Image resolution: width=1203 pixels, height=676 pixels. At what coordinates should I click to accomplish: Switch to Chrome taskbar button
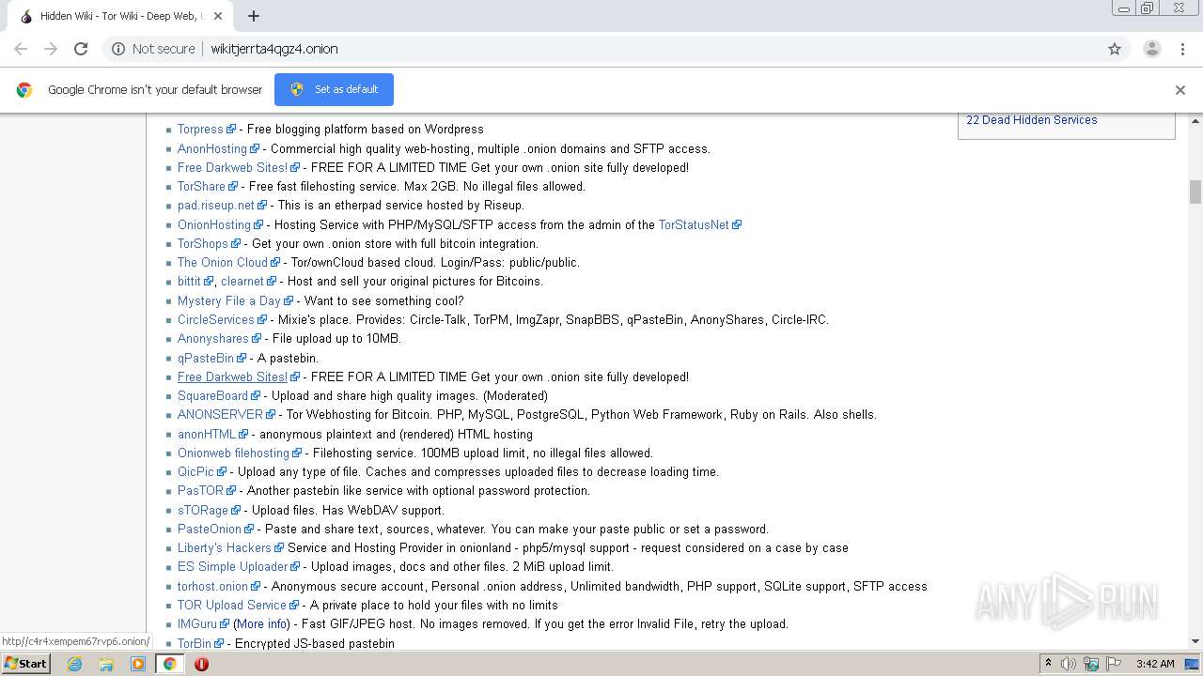pos(169,664)
